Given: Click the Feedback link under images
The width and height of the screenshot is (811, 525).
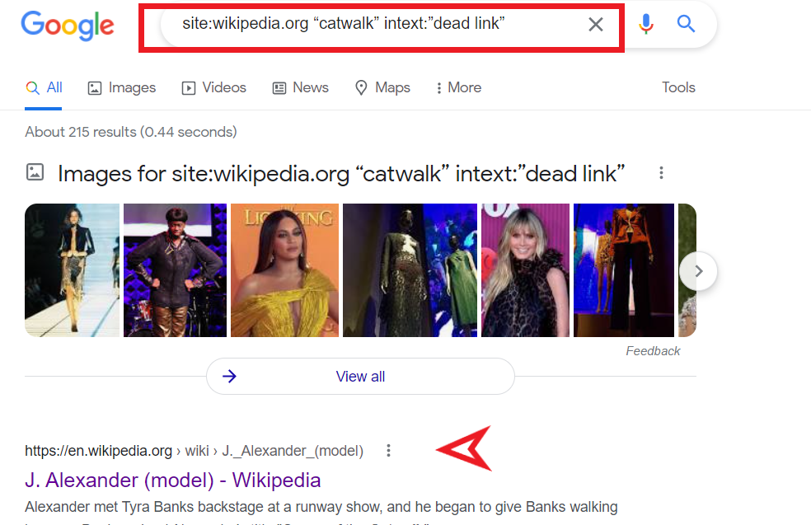Looking at the screenshot, I should coord(653,351).
